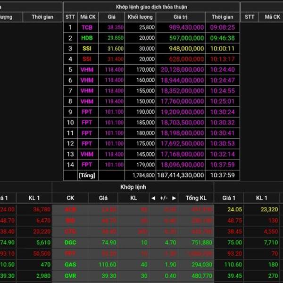Select the Khớp lệnh giao dịch thỏa thuận header
The height and width of the screenshot is (283, 283).
pyautogui.click(x=151, y=7)
